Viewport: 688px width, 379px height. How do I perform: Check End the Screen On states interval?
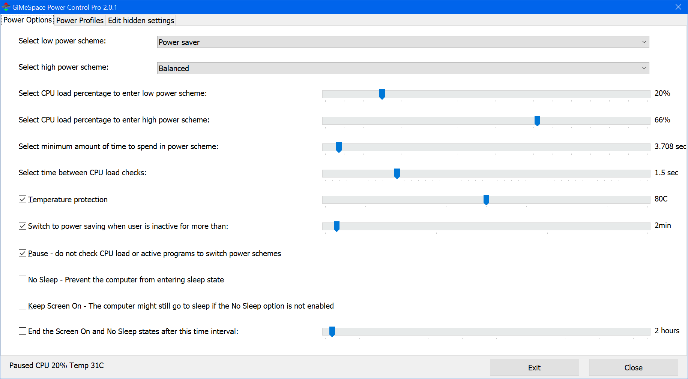click(x=23, y=331)
